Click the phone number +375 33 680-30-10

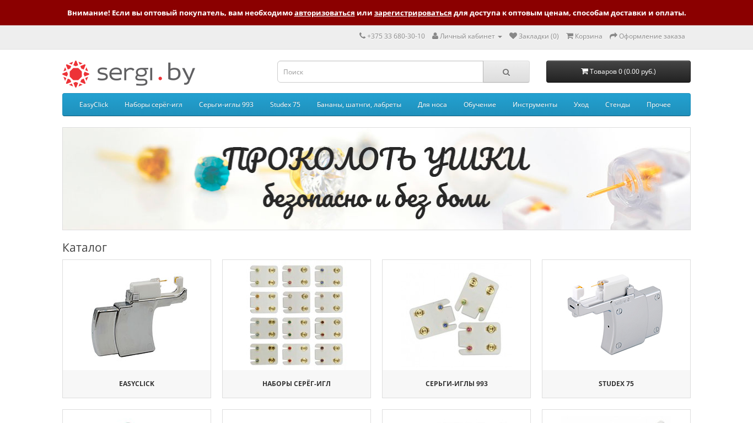coord(392,36)
